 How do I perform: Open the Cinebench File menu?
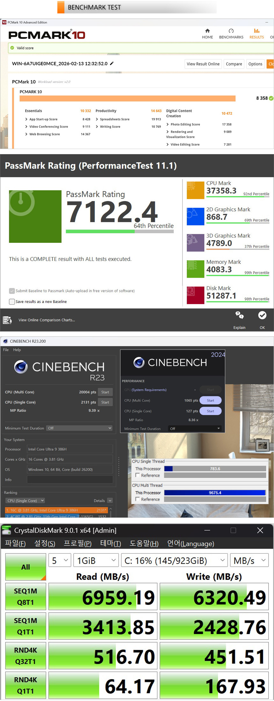click(x=6, y=350)
